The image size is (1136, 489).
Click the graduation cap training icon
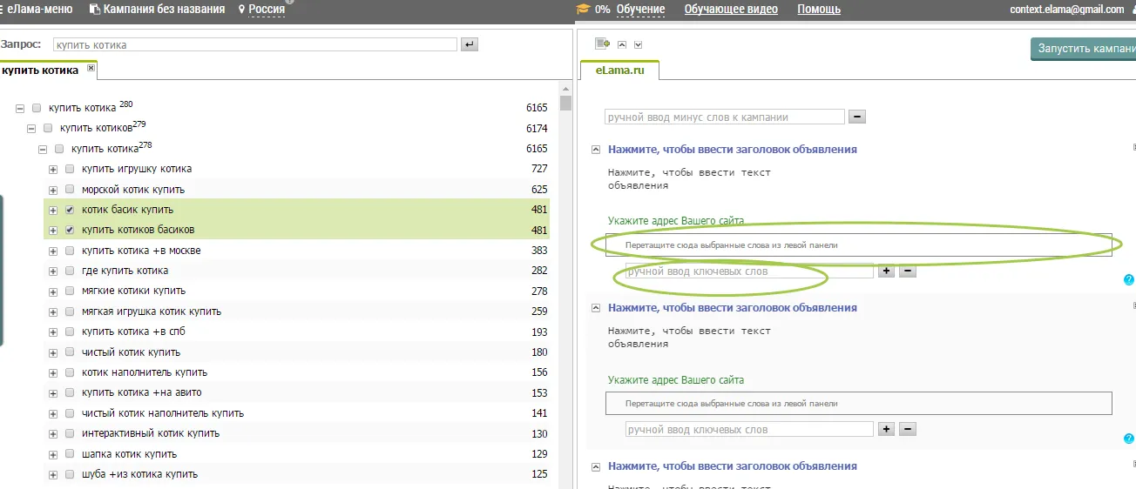point(583,9)
